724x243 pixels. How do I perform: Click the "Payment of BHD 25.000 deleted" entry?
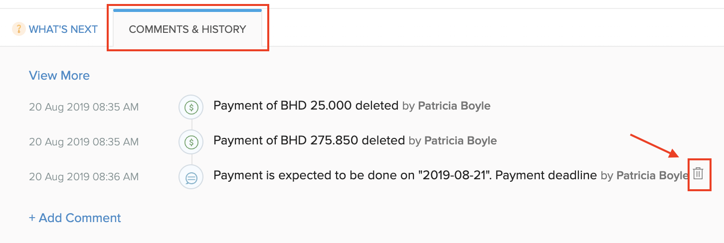click(306, 106)
